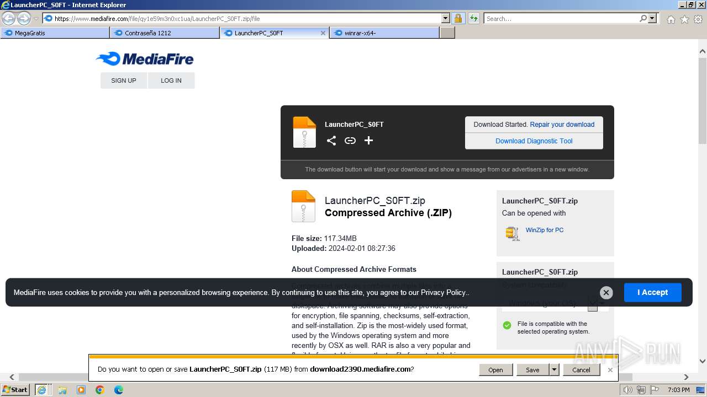
Task: Switch to the winrar-x64- tab
Action: pyautogui.click(x=384, y=33)
